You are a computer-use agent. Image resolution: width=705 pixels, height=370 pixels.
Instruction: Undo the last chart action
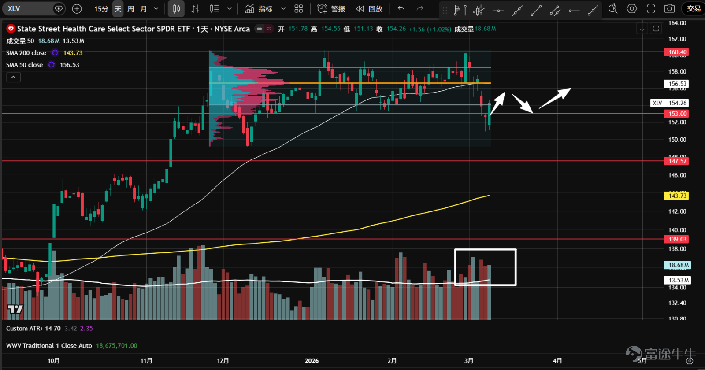(401, 9)
